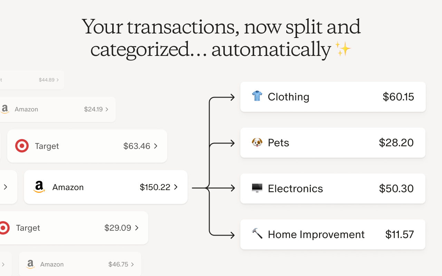Click the monitor icon beside Electronics
This screenshot has width=442, height=276.
tap(257, 188)
